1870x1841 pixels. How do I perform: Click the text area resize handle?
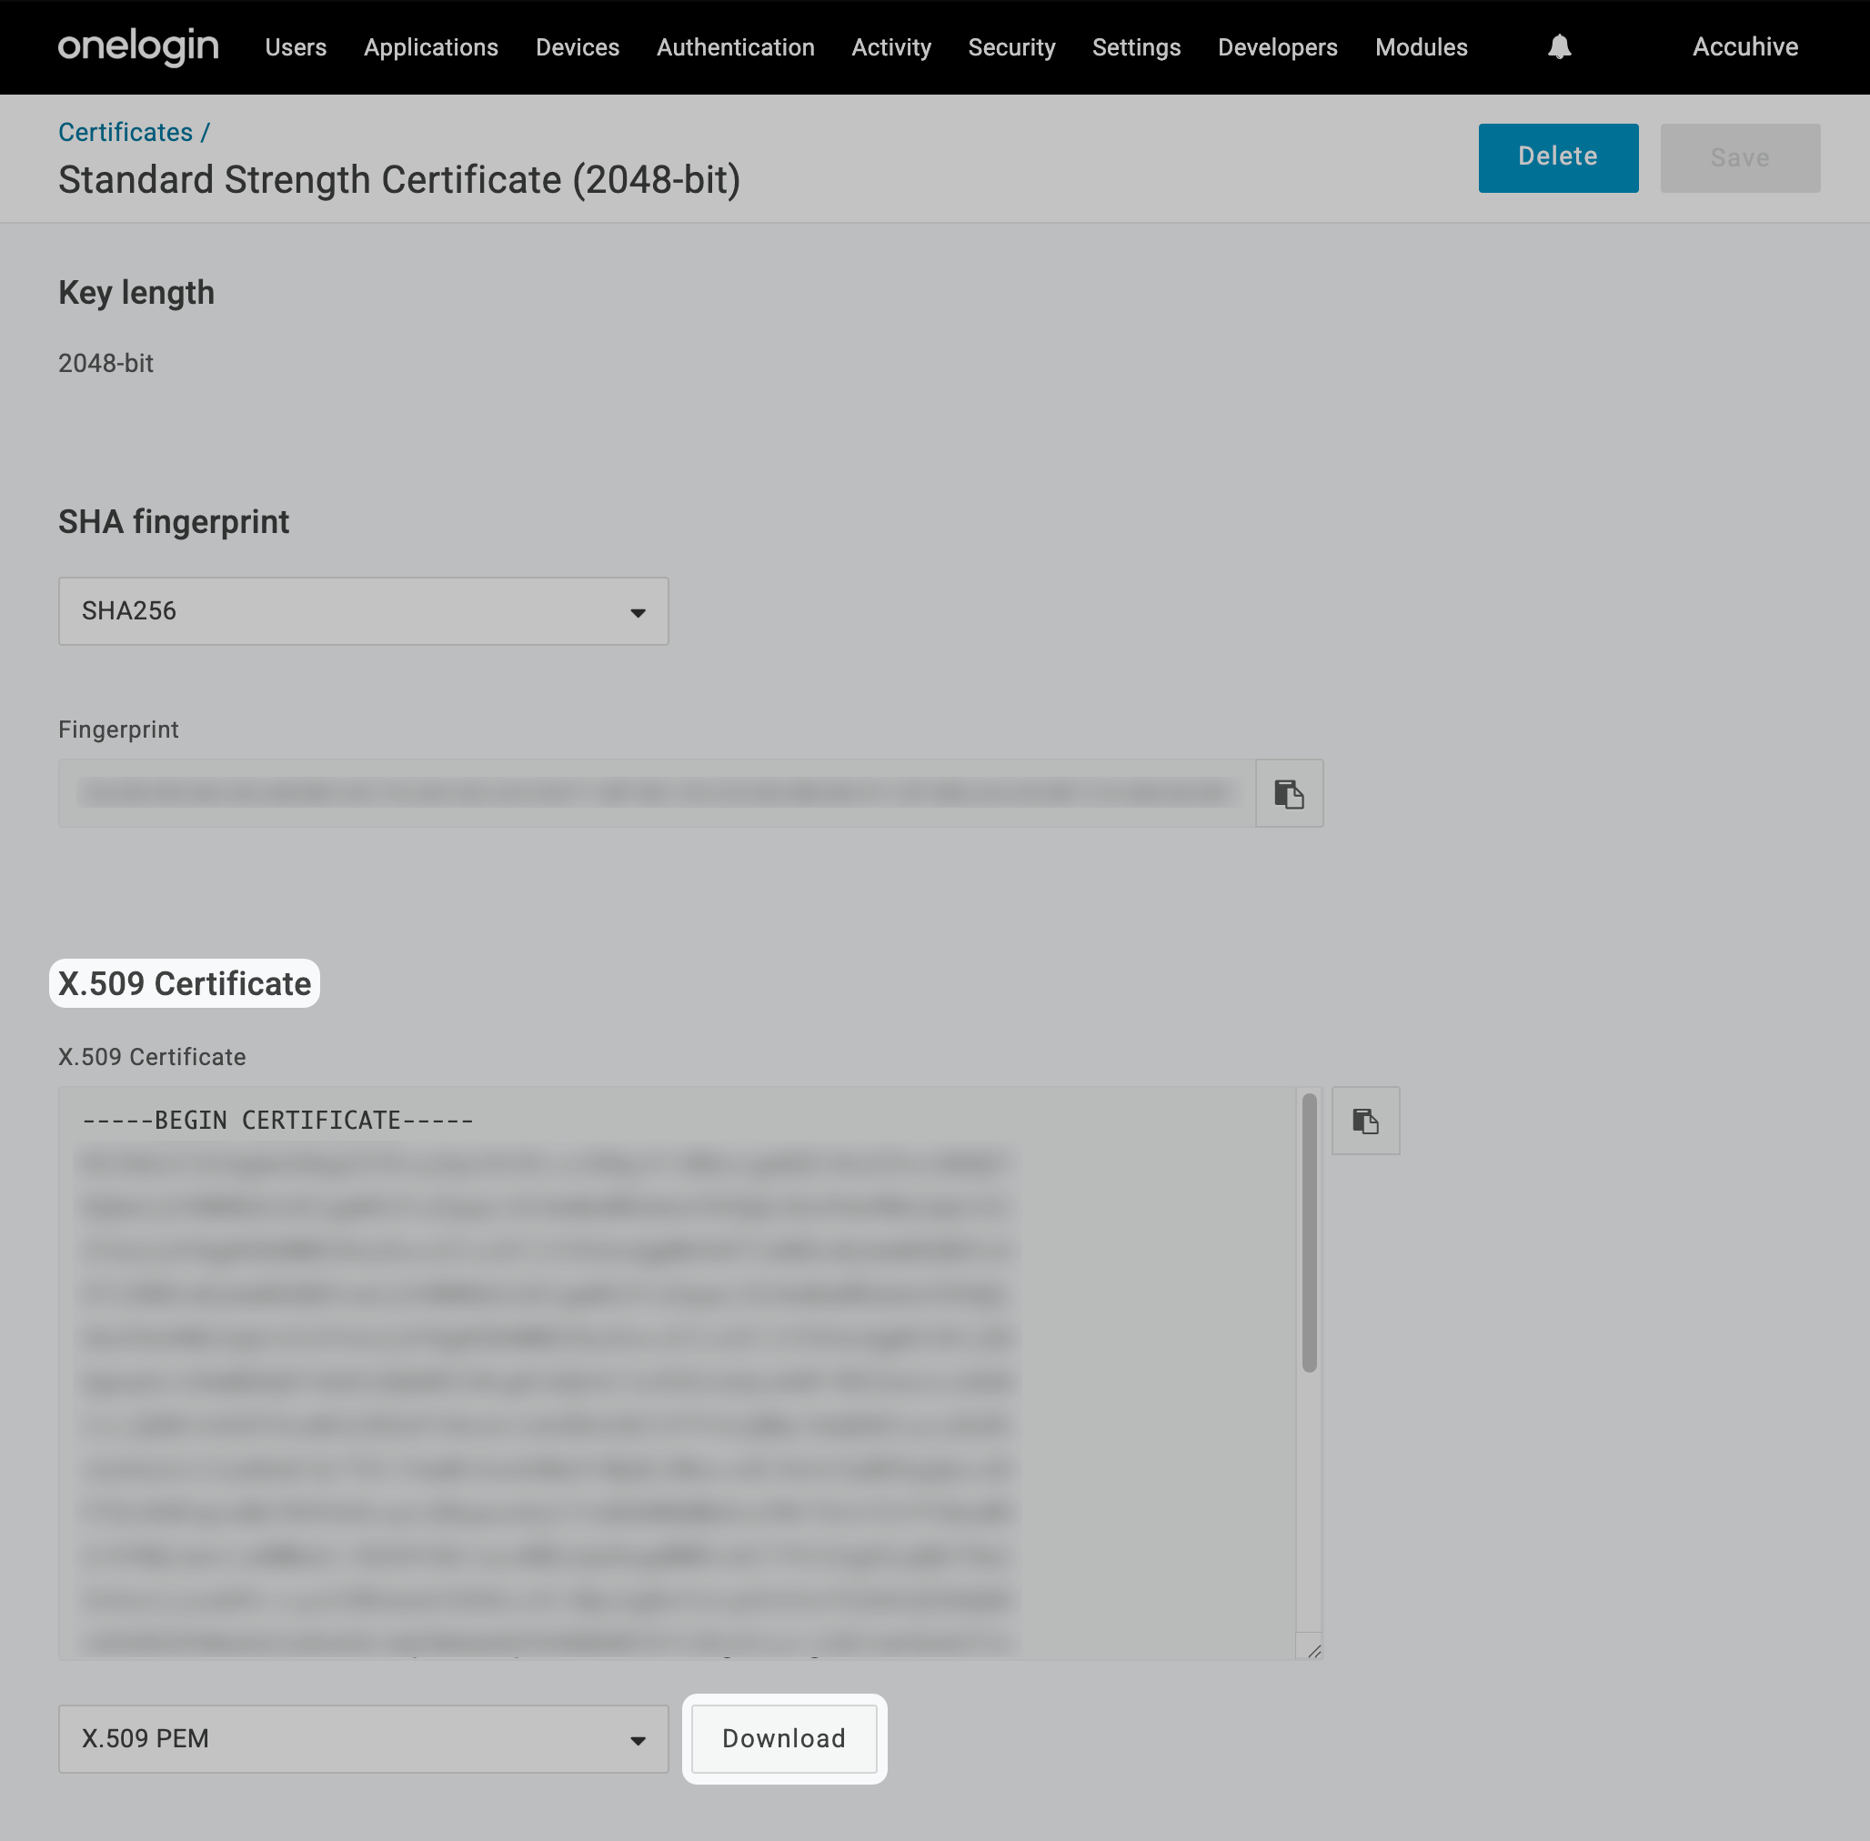click(x=1313, y=1651)
